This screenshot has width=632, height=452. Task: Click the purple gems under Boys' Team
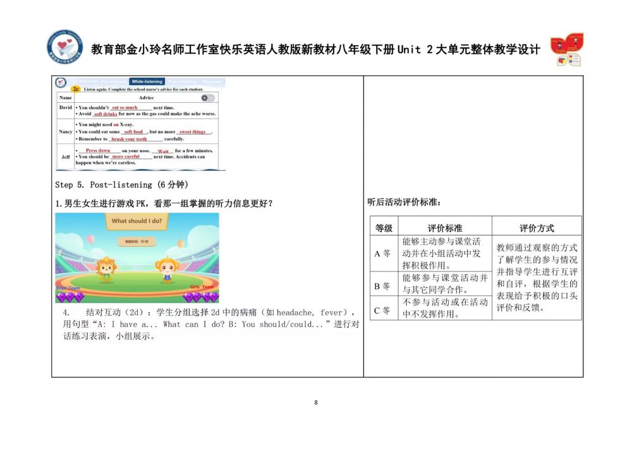66,297
